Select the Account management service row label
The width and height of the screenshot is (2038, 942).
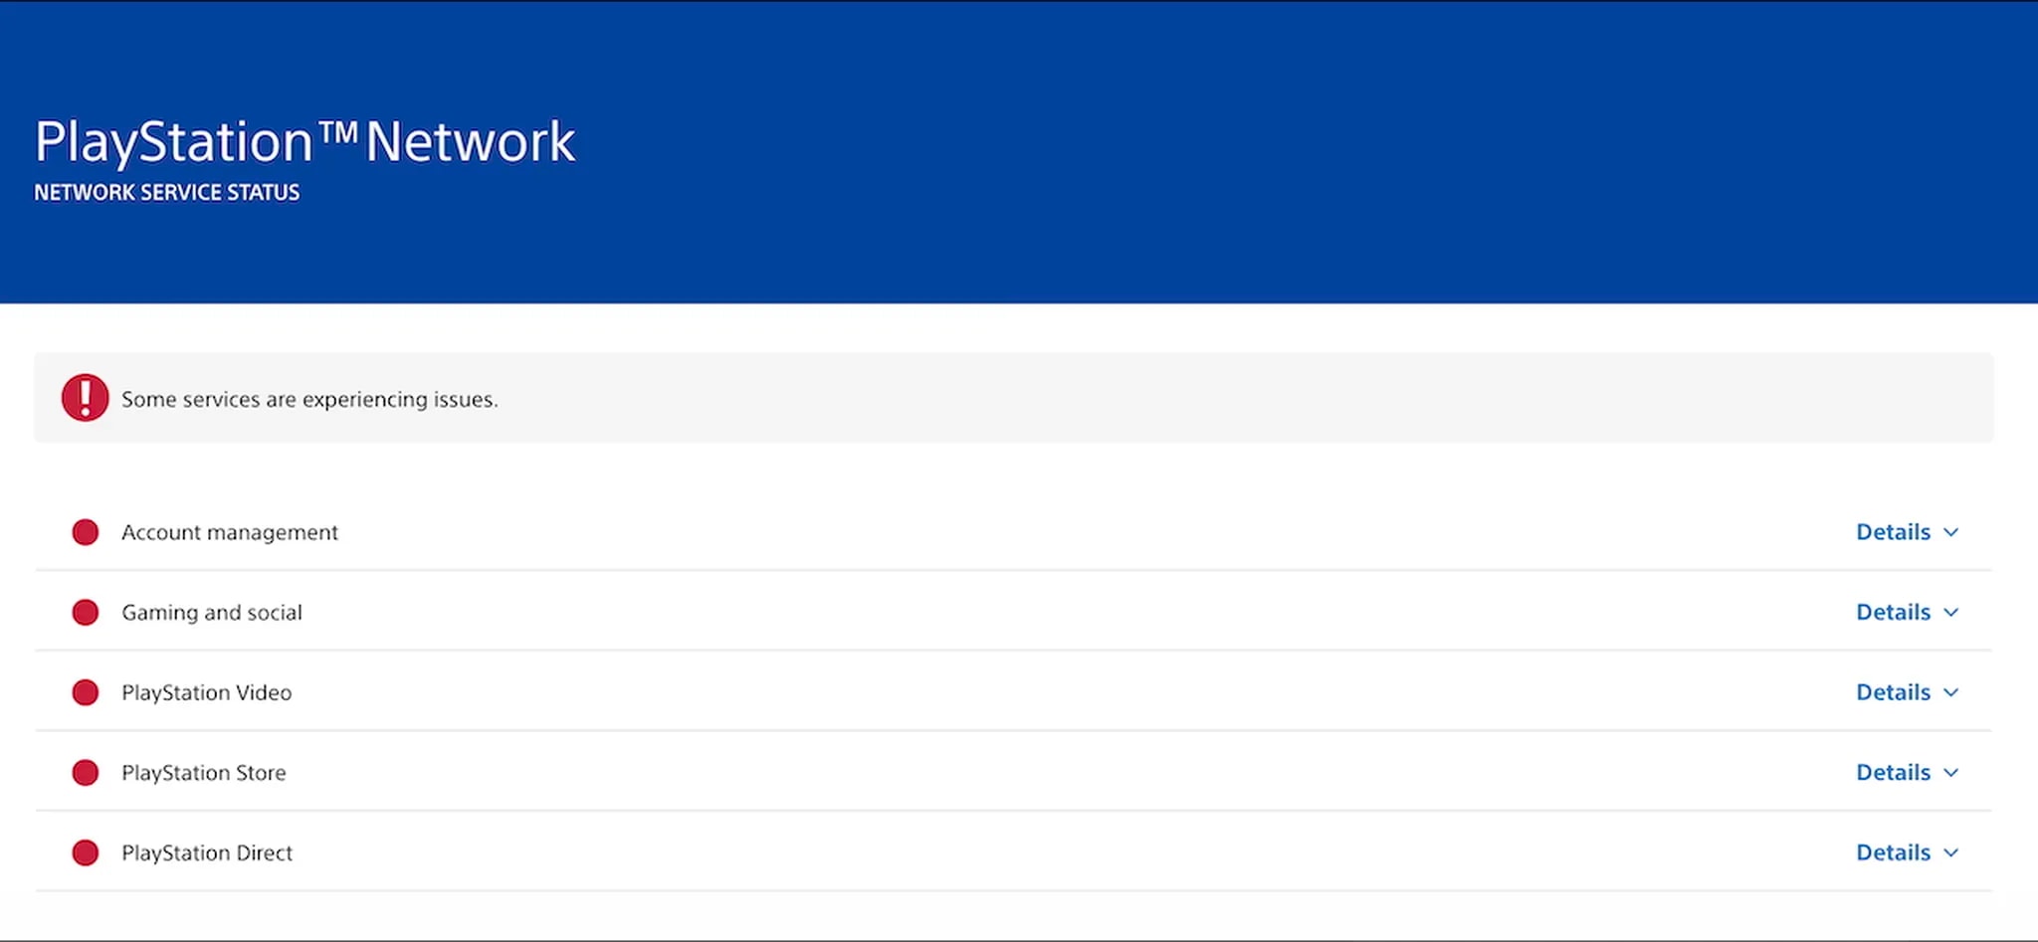click(x=230, y=532)
